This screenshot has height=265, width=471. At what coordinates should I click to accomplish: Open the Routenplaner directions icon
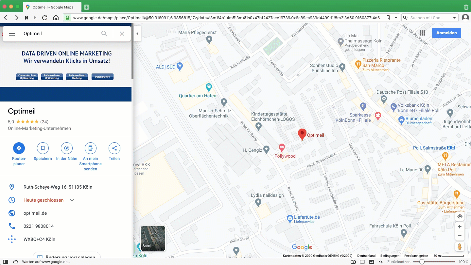(x=19, y=148)
